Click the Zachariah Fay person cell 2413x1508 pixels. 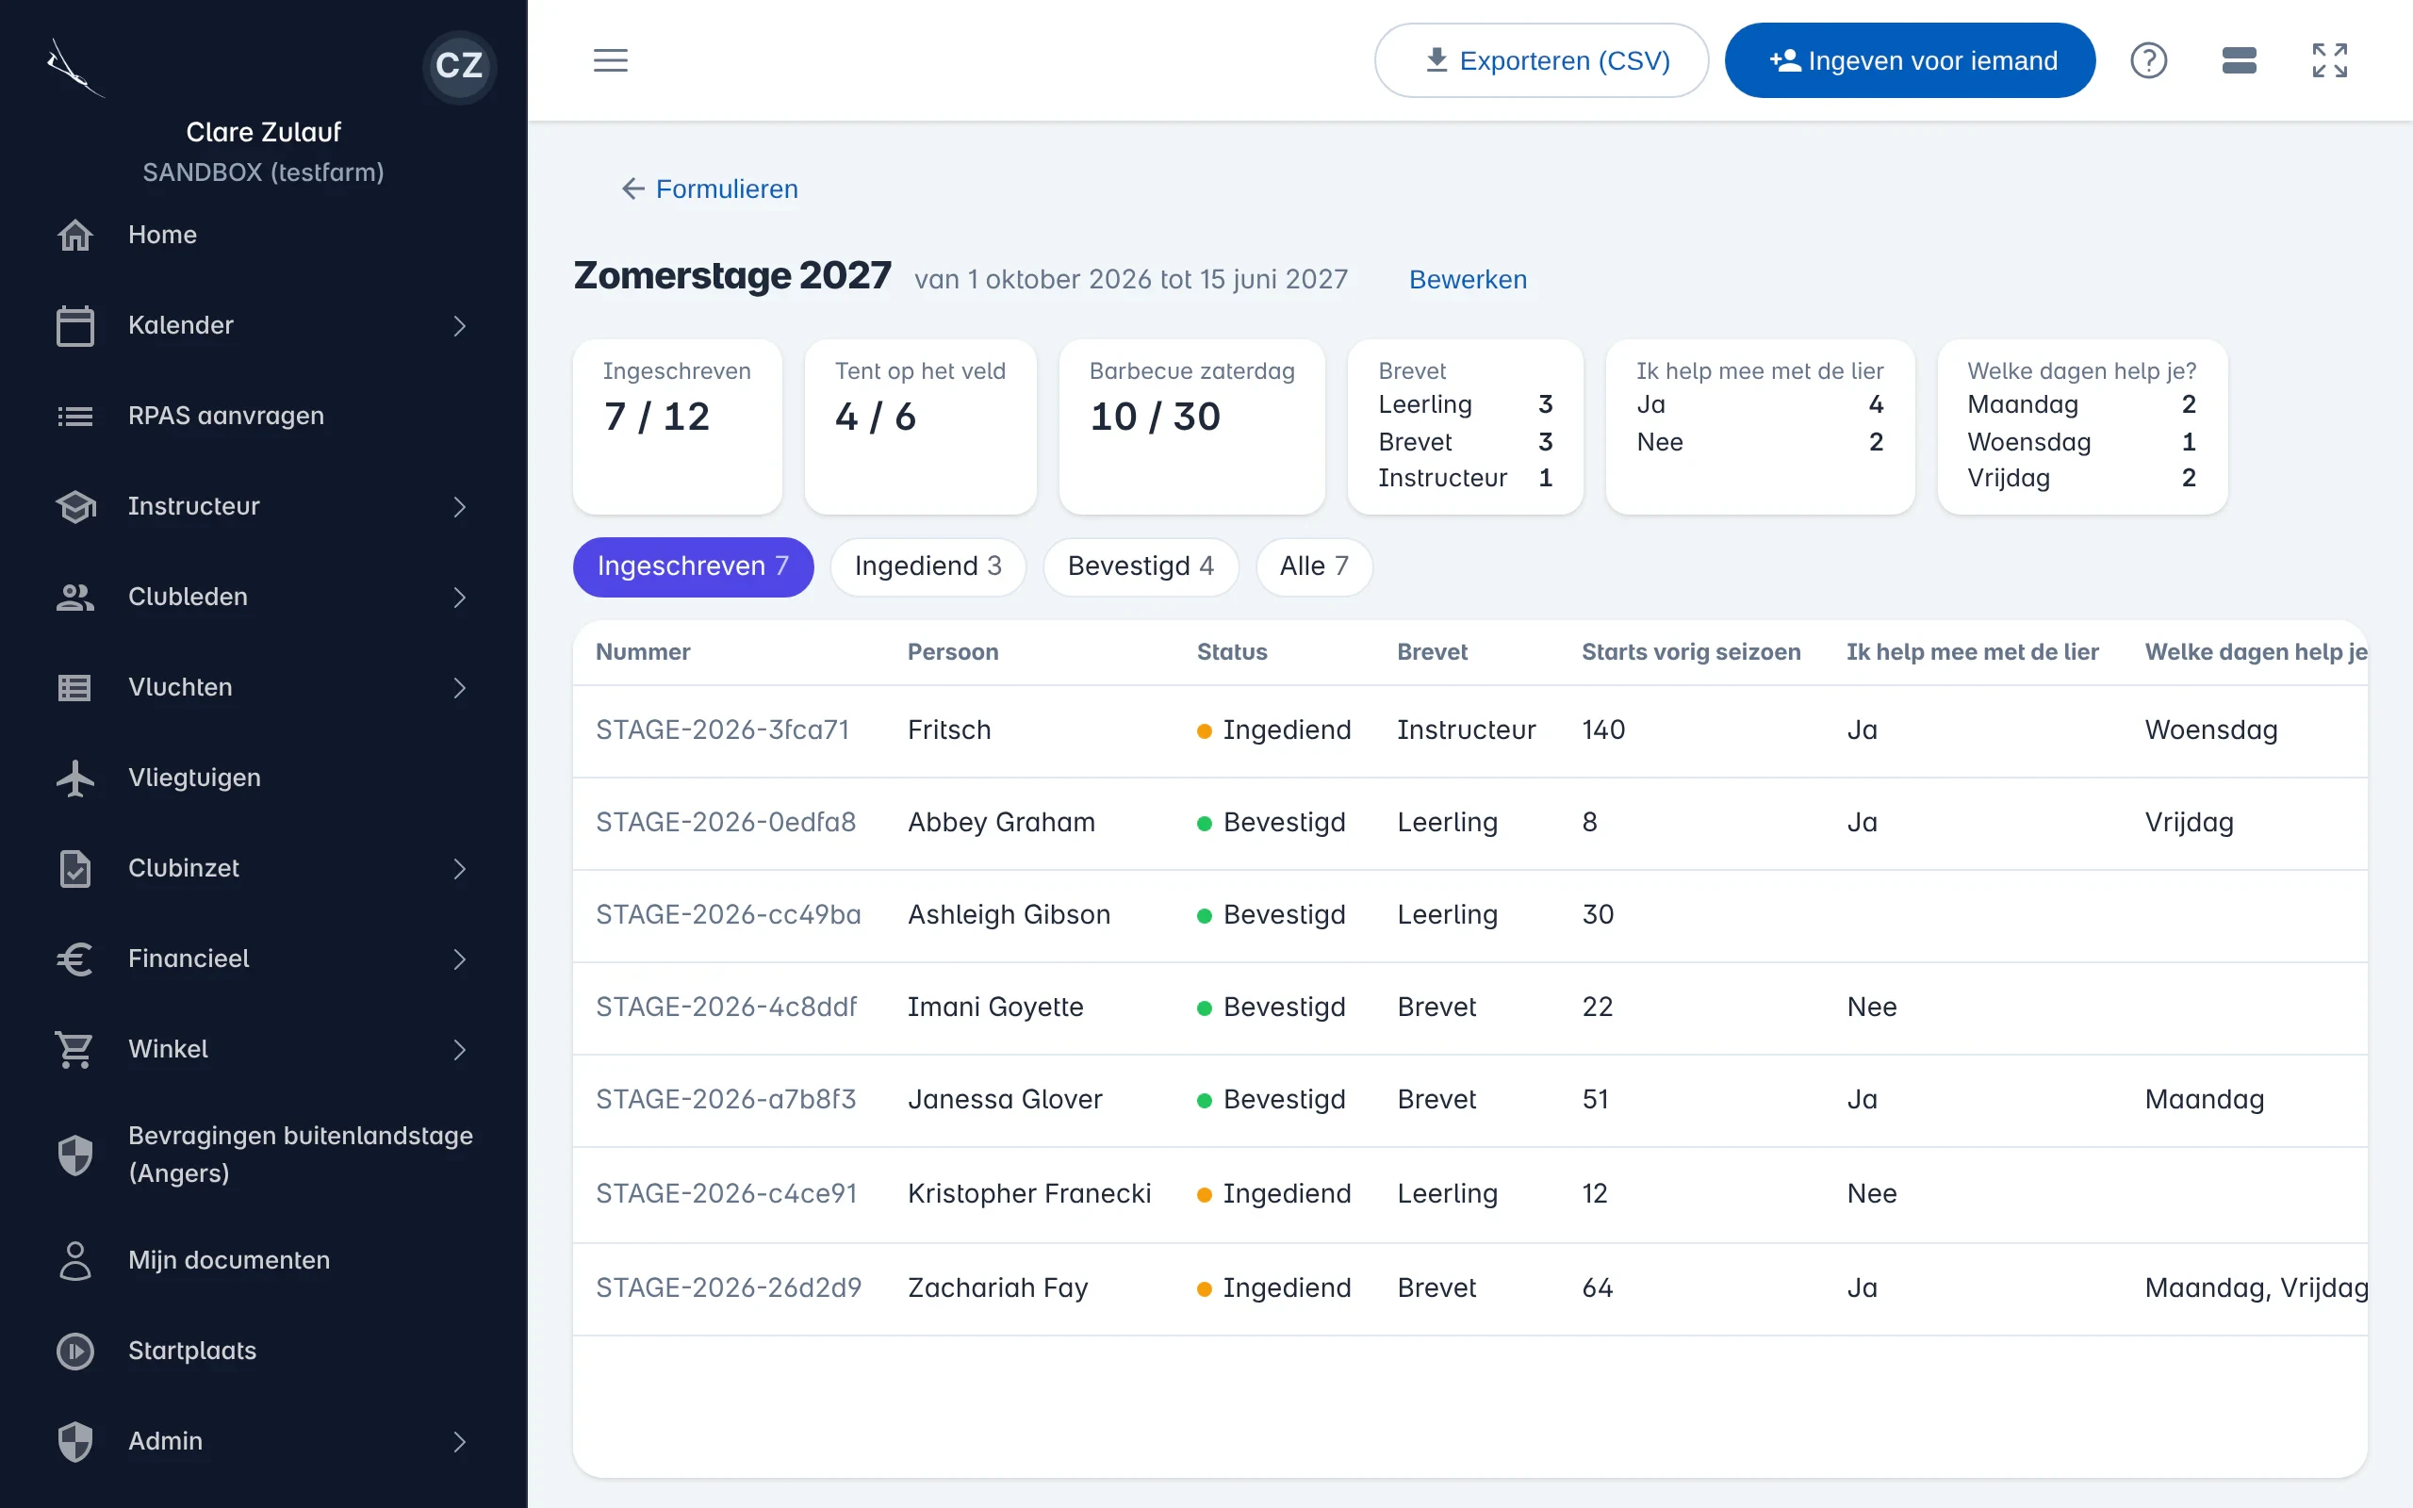(997, 1287)
